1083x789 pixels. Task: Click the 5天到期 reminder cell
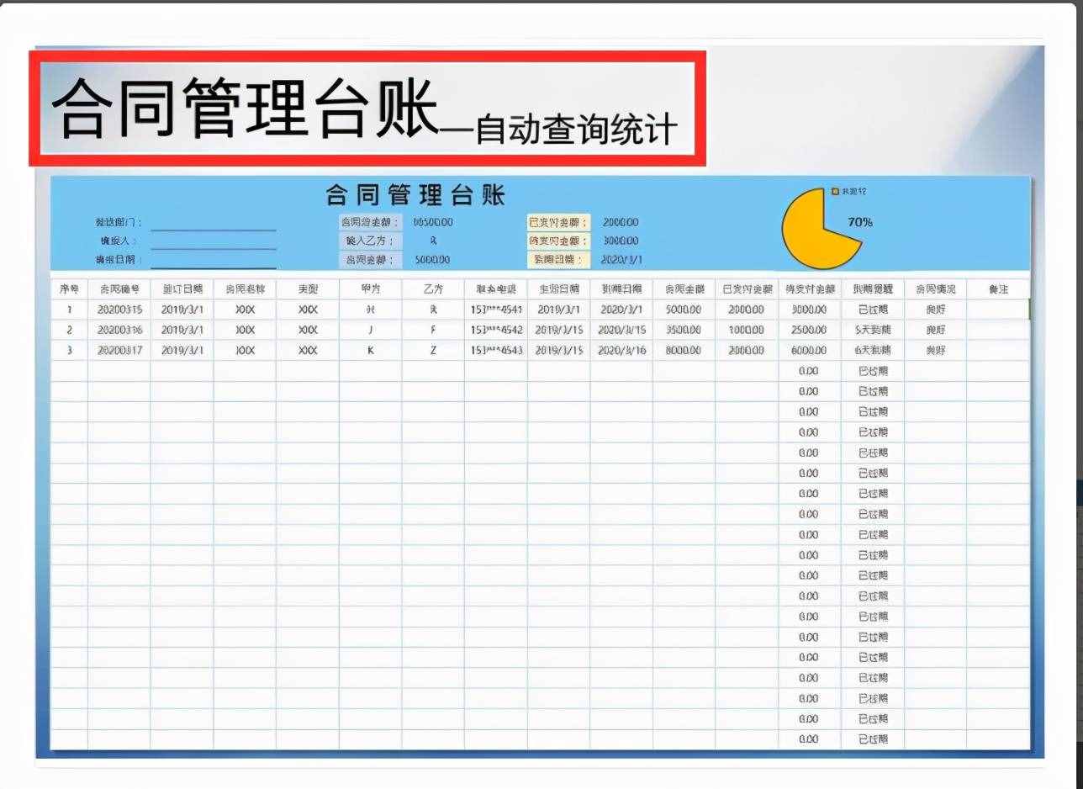click(x=873, y=330)
